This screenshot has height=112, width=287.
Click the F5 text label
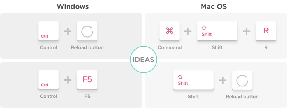pos(87,96)
